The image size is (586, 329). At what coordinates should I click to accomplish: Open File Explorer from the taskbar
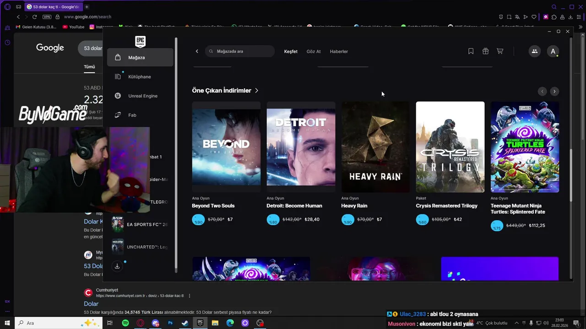(x=215, y=323)
